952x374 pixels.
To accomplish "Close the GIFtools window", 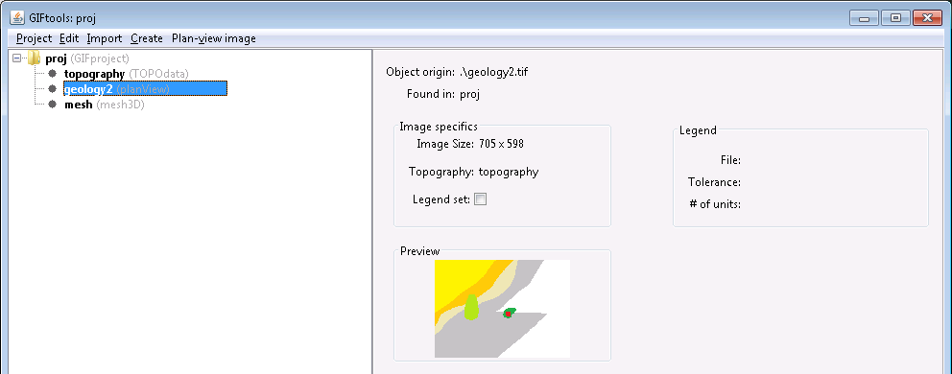I will pyautogui.click(x=927, y=17).
